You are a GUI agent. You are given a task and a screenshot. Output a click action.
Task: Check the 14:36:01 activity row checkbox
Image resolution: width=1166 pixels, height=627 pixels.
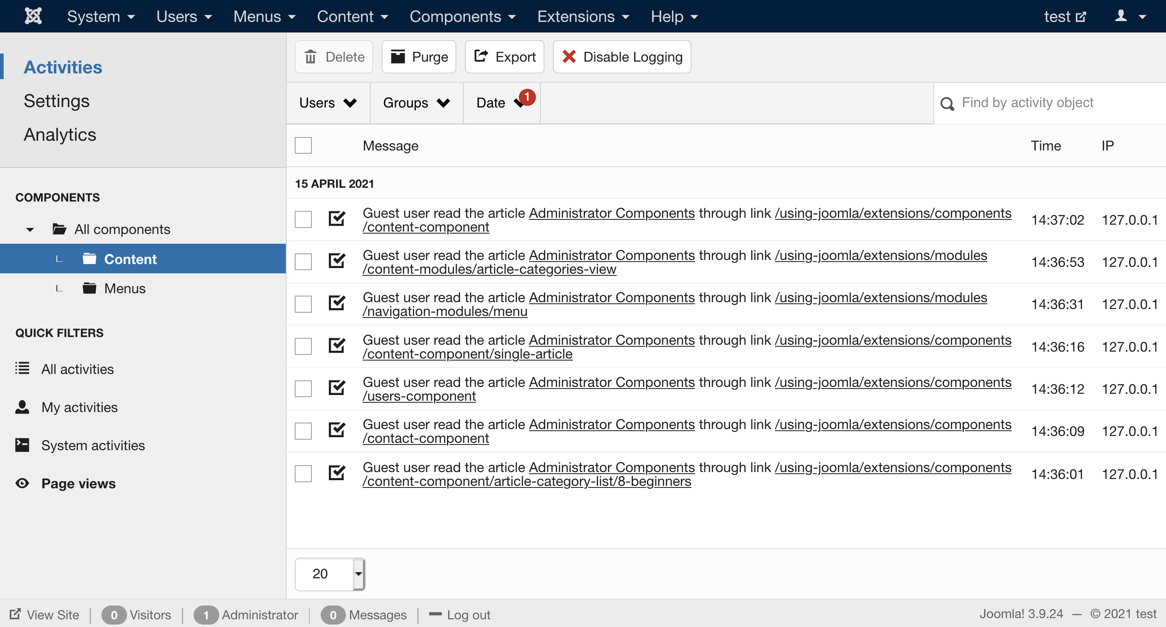pos(303,474)
